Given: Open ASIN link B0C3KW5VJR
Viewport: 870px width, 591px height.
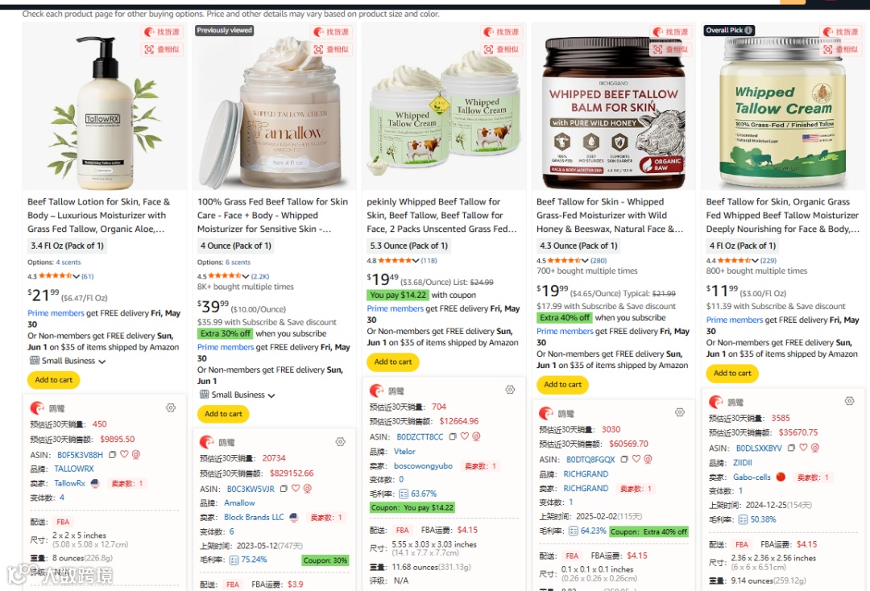Looking at the screenshot, I should coord(251,489).
